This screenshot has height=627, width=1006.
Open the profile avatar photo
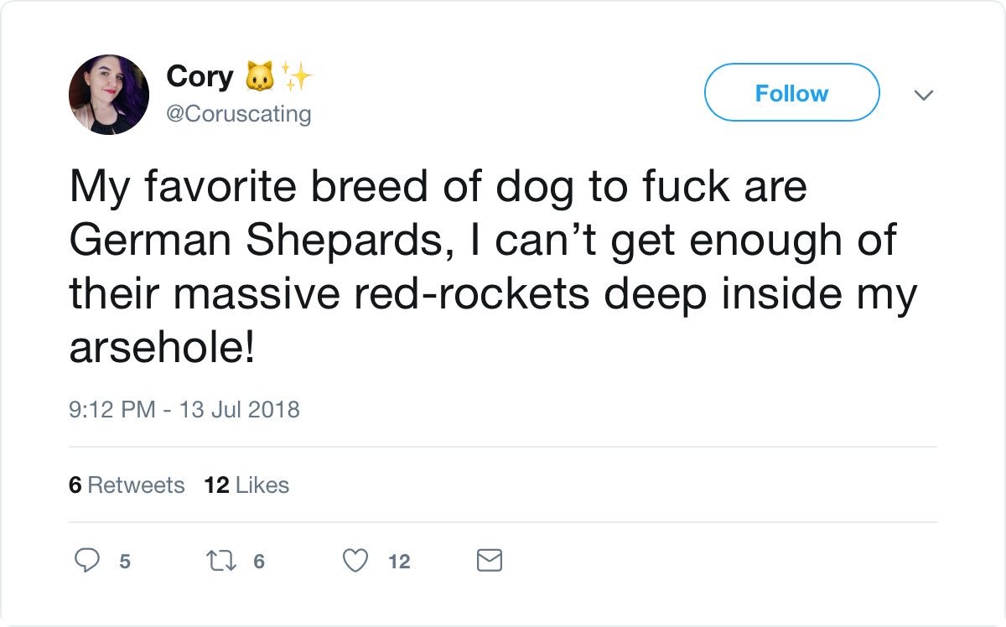point(109,95)
